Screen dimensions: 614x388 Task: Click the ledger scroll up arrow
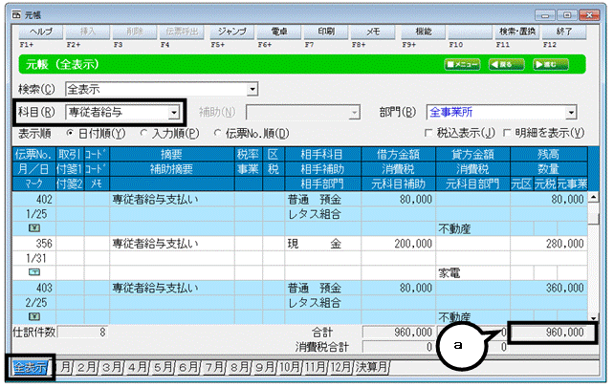click(x=594, y=197)
